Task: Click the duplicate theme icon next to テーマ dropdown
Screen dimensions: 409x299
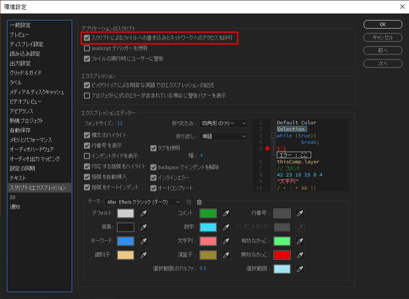Action: 187,202
